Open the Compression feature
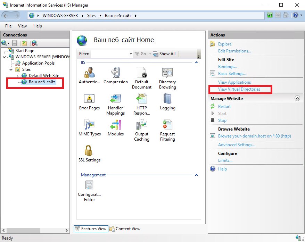This screenshot has width=305, height=242. point(116,75)
